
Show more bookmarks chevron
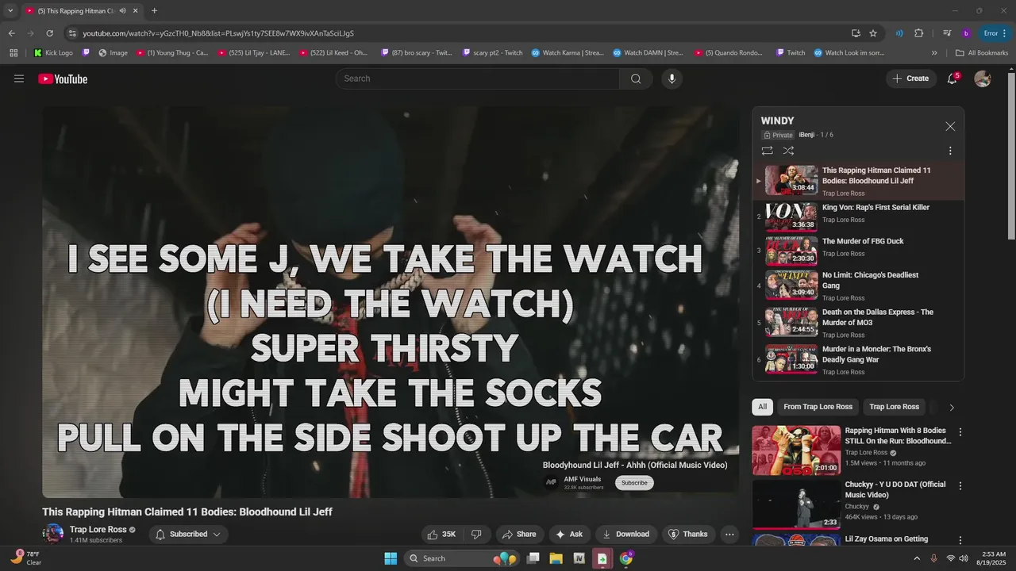tap(934, 53)
